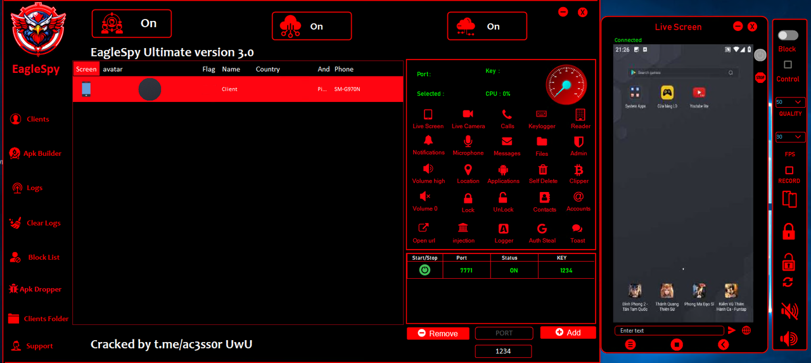
Task: Toggle the right On cloud switch
Action: [x=487, y=26]
